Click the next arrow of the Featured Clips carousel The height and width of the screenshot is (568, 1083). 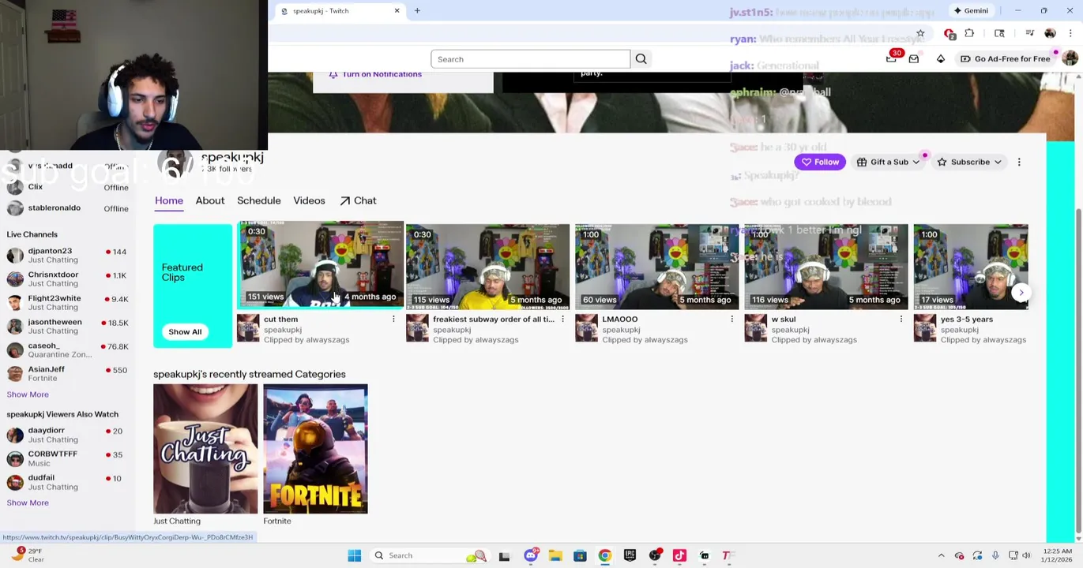click(1021, 293)
